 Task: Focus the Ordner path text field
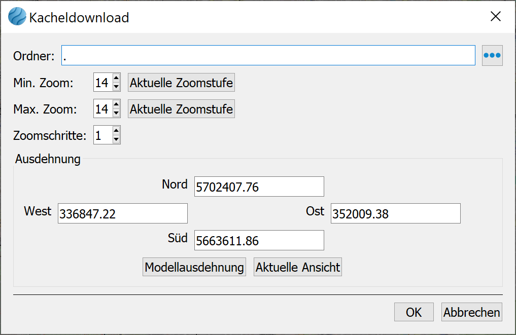[x=268, y=56]
